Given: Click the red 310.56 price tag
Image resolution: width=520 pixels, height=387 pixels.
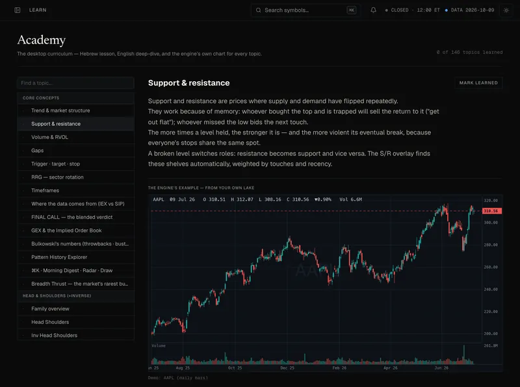Looking at the screenshot, I should (x=491, y=211).
